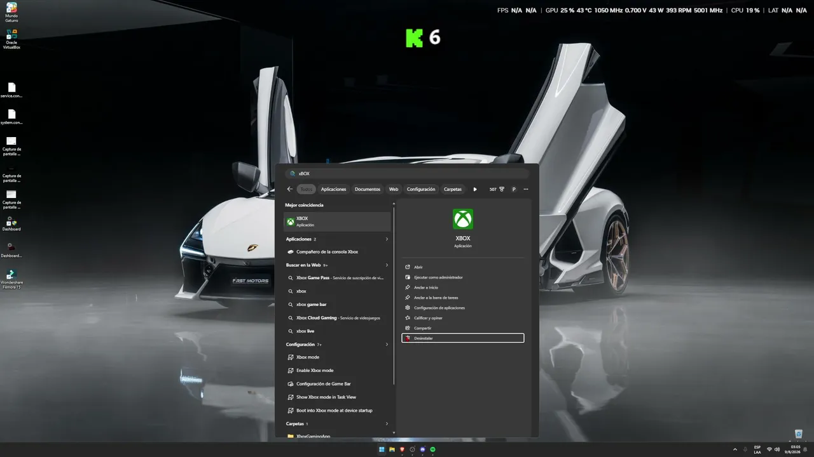Open the 507 rewards points badge
This screenshot has width=814, height=457.
tap(497, 189)
